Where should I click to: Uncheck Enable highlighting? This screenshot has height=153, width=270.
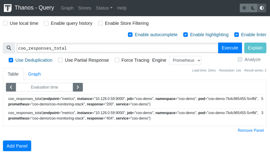tap(185, 35)
